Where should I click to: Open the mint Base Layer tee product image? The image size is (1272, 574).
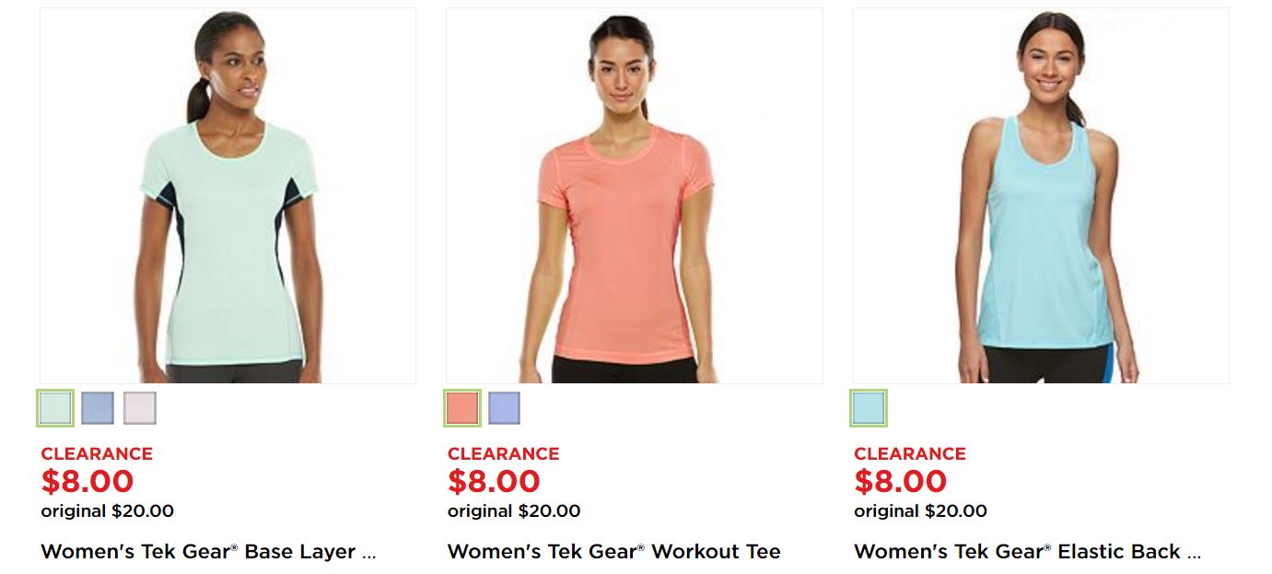click(x=228, y=196)
